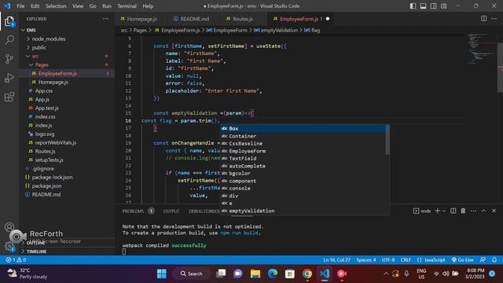Expand the node_modules folder
This screenshot has width=503, height=283.
click(49, 39)
